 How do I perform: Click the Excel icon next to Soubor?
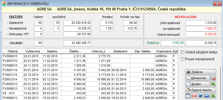[x=213, y=84]
